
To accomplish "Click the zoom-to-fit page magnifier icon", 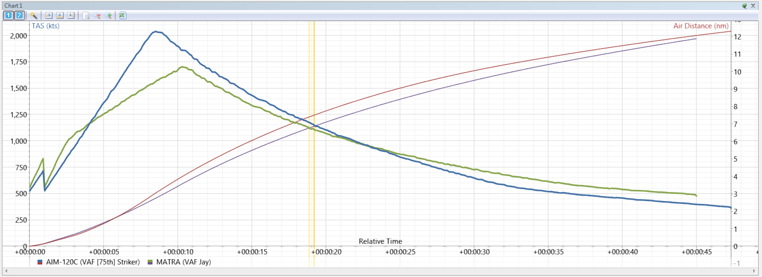I will [86, 15].
